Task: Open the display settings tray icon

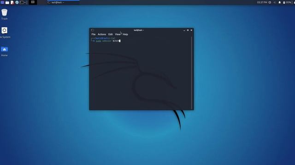Action: (270, 2)
